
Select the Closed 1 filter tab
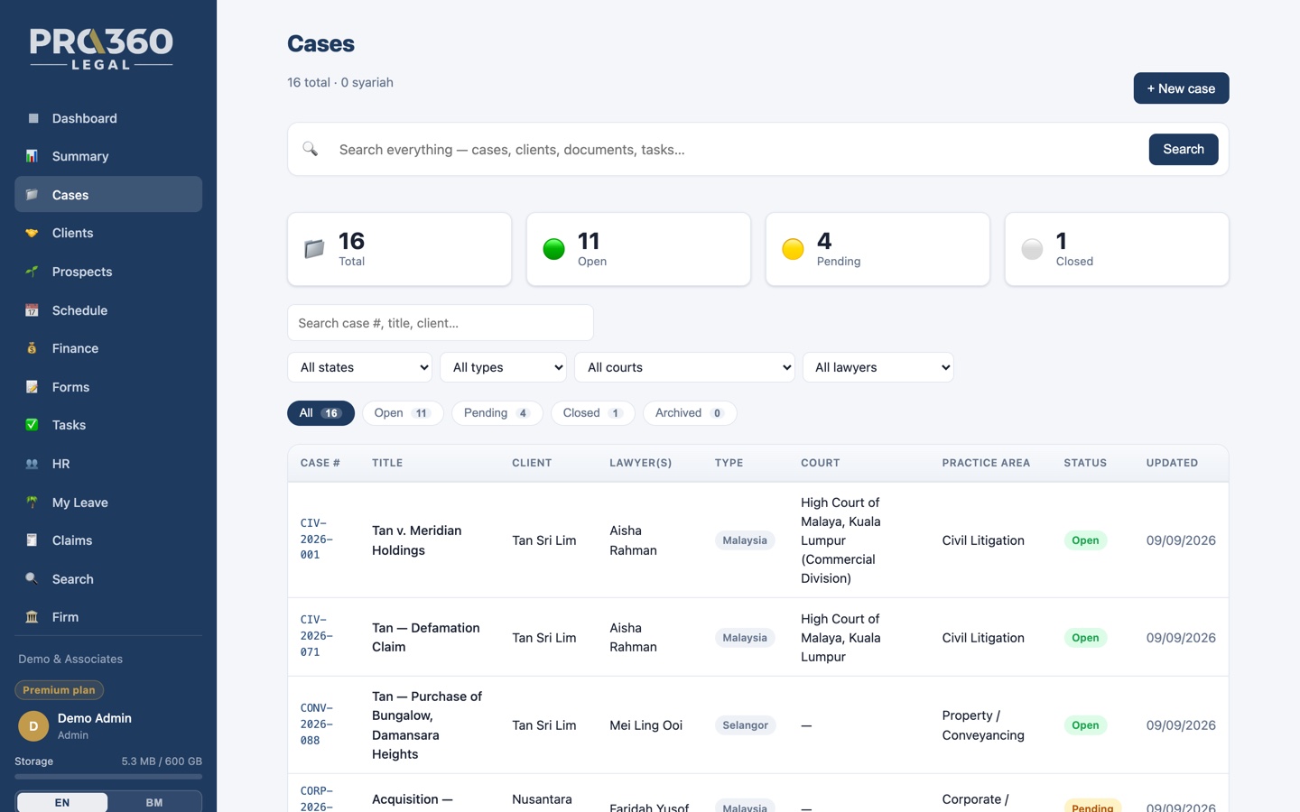click(x=592, y=413)
